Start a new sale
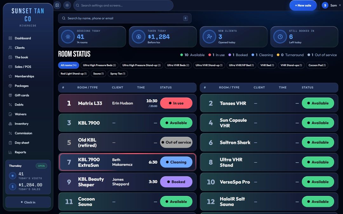 (303, 5)
